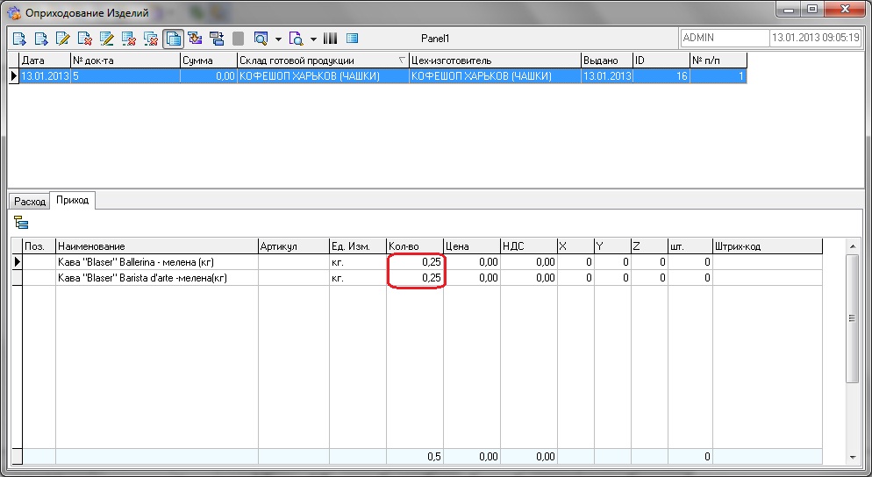872x477 pixels.
Task: Toggle the pressed copy-documents toolbar button
Action: [x=173, y=39]
